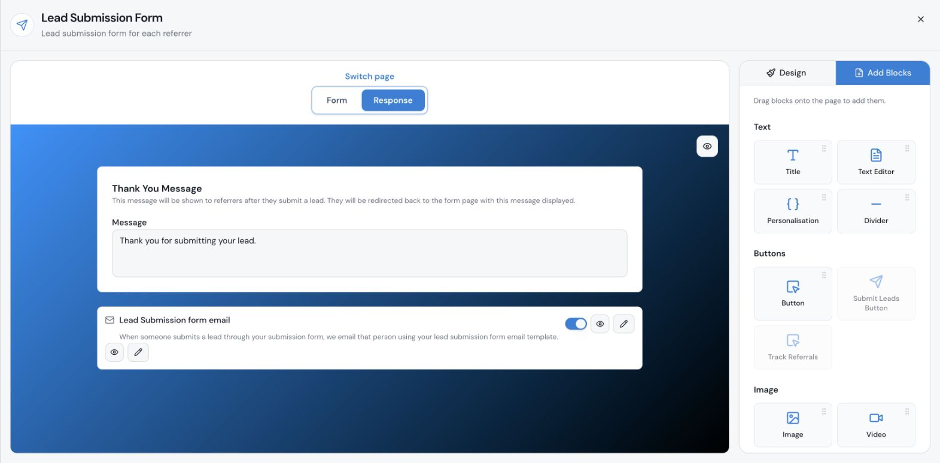Click the envelope icon beside Lead Submission form email
Viewport: 940px width, 463px height.
click(109, 320)
